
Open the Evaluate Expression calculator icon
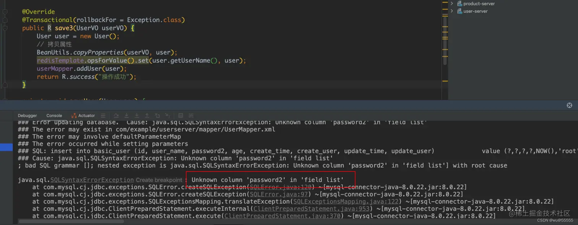[181, 116]
